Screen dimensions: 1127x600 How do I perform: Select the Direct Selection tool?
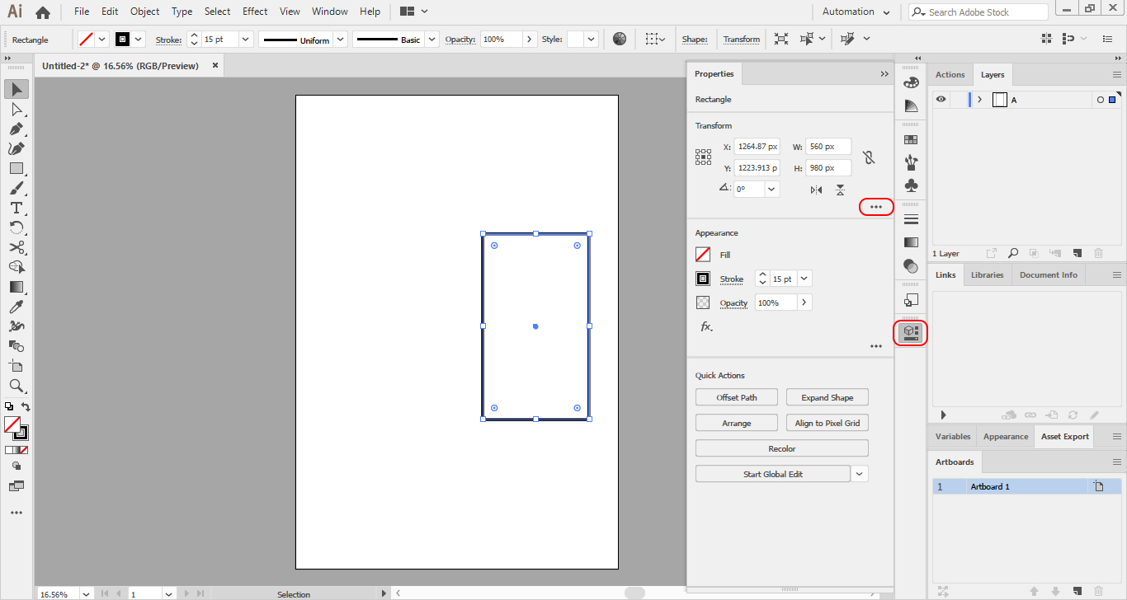point(17,109)
